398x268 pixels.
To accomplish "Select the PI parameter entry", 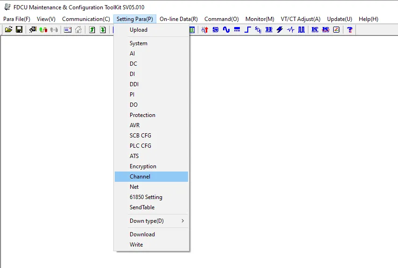I will pos(151,94).
